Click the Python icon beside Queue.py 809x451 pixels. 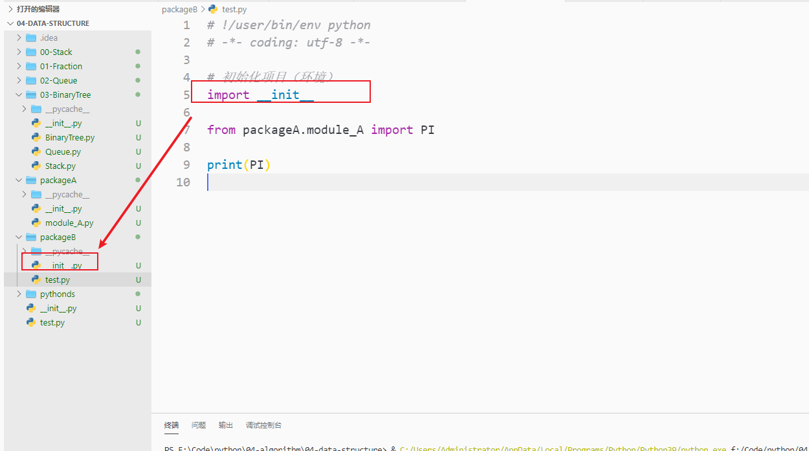point(36,151)
